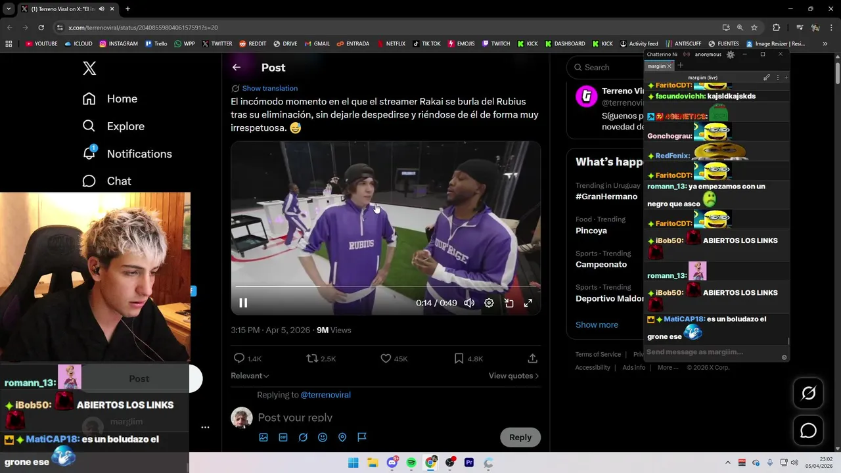Open Chrome tab search dropdown arrow

(9, 9)
